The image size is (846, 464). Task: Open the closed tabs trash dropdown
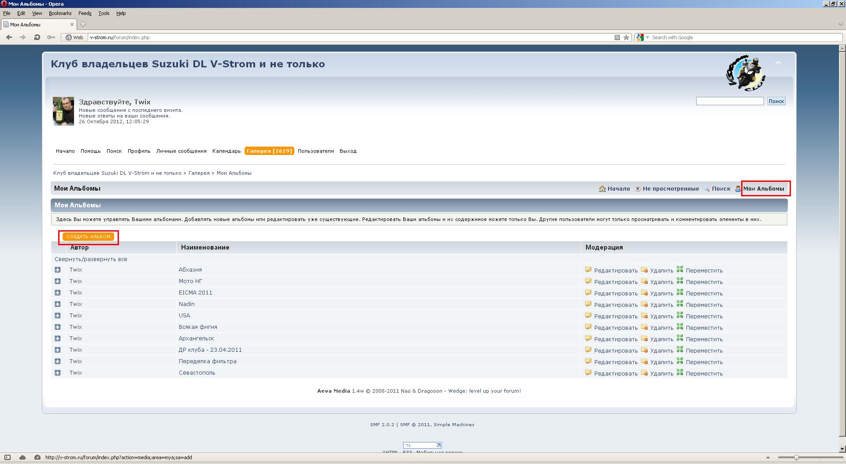(x=841, y=24)
